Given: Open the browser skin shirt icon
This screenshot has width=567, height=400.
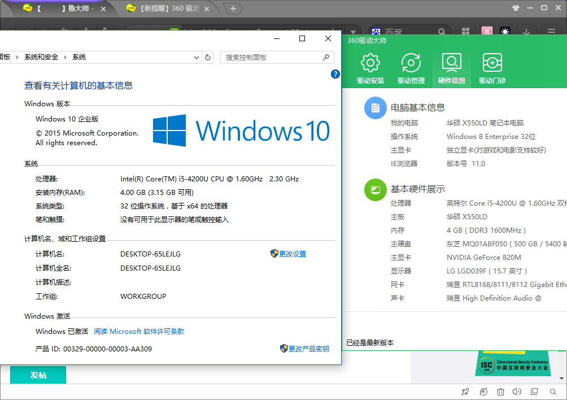Looking at the screenshot, I should [516, 8].
